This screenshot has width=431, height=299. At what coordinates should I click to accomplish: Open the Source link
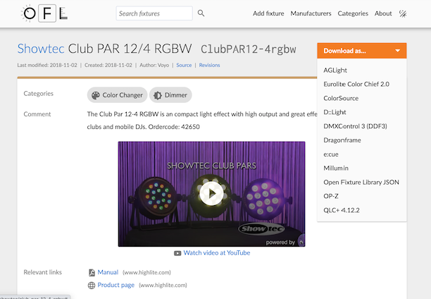184,66
